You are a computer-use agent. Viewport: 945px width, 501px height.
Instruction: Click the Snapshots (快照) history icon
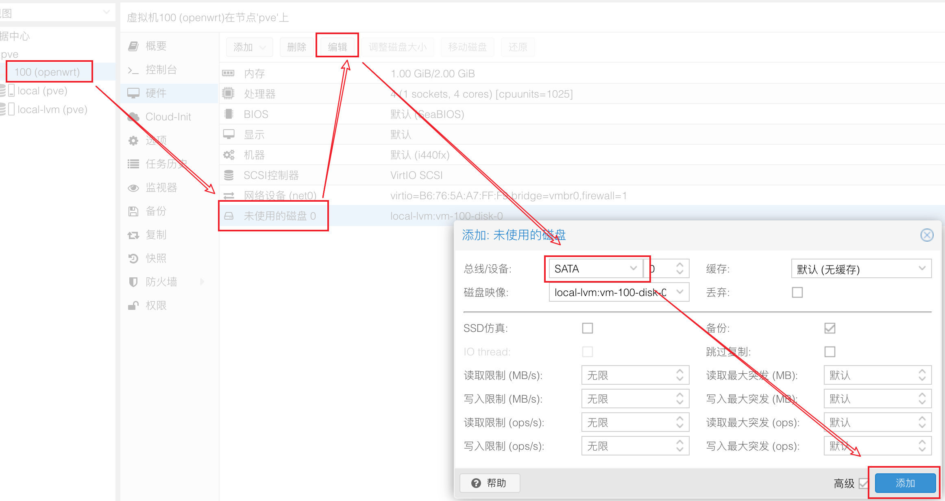(133, 259)
